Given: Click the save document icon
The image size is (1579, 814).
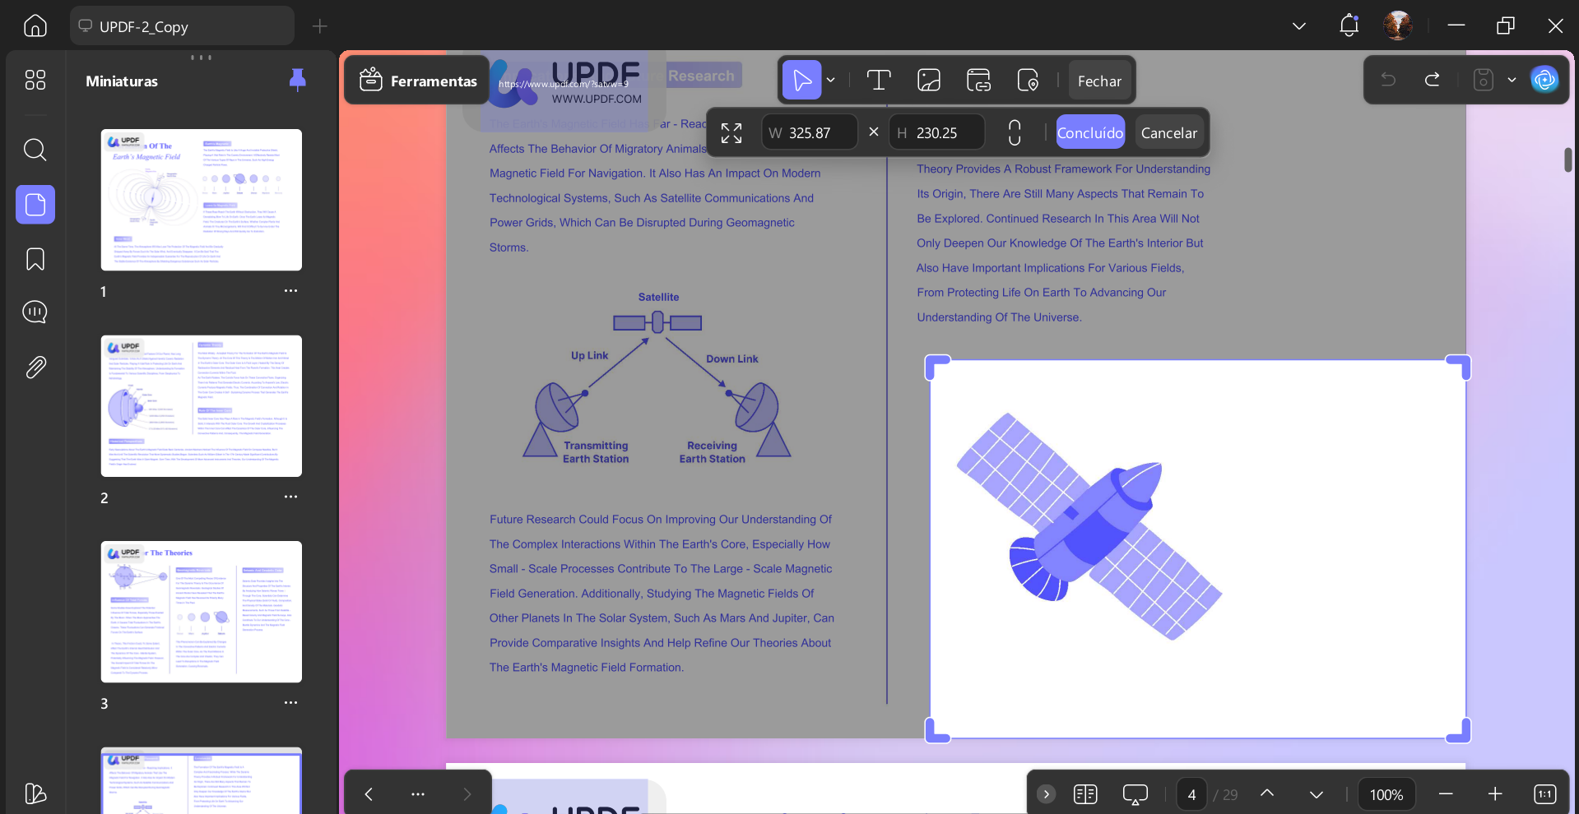Looking at the screenshot, I should pos(1483,80).
